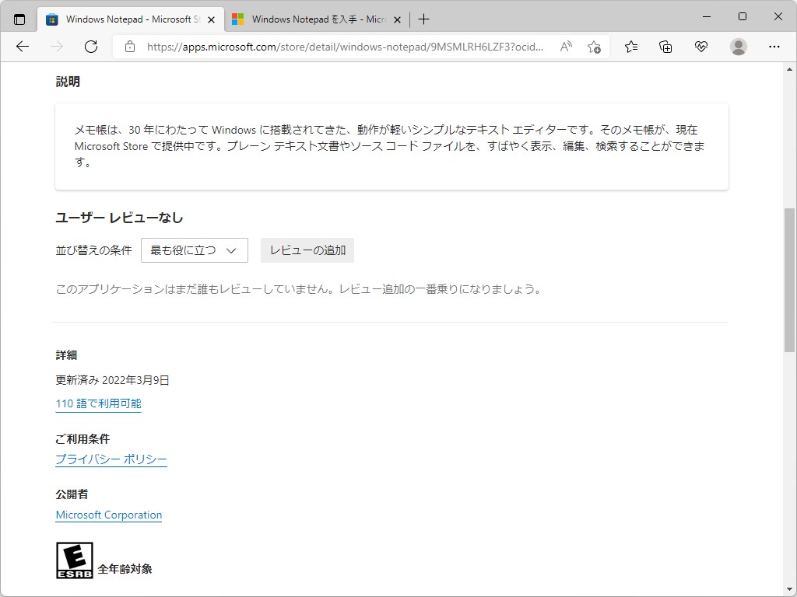Start Read aloud for this page
The height and width of the screenshot is (597, 797).
click(x=565, y=47)
